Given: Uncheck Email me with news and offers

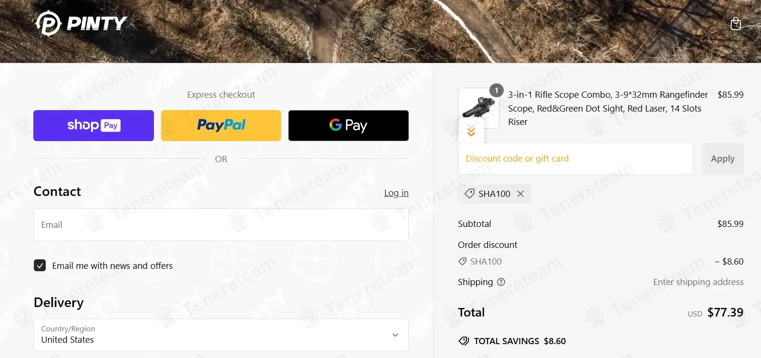Looking at the screenshot, I should pos(40,266).
